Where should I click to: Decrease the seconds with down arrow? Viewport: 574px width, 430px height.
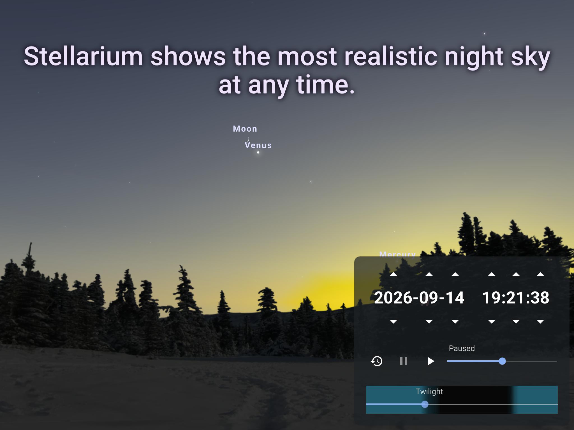click(x=540, y=322)
